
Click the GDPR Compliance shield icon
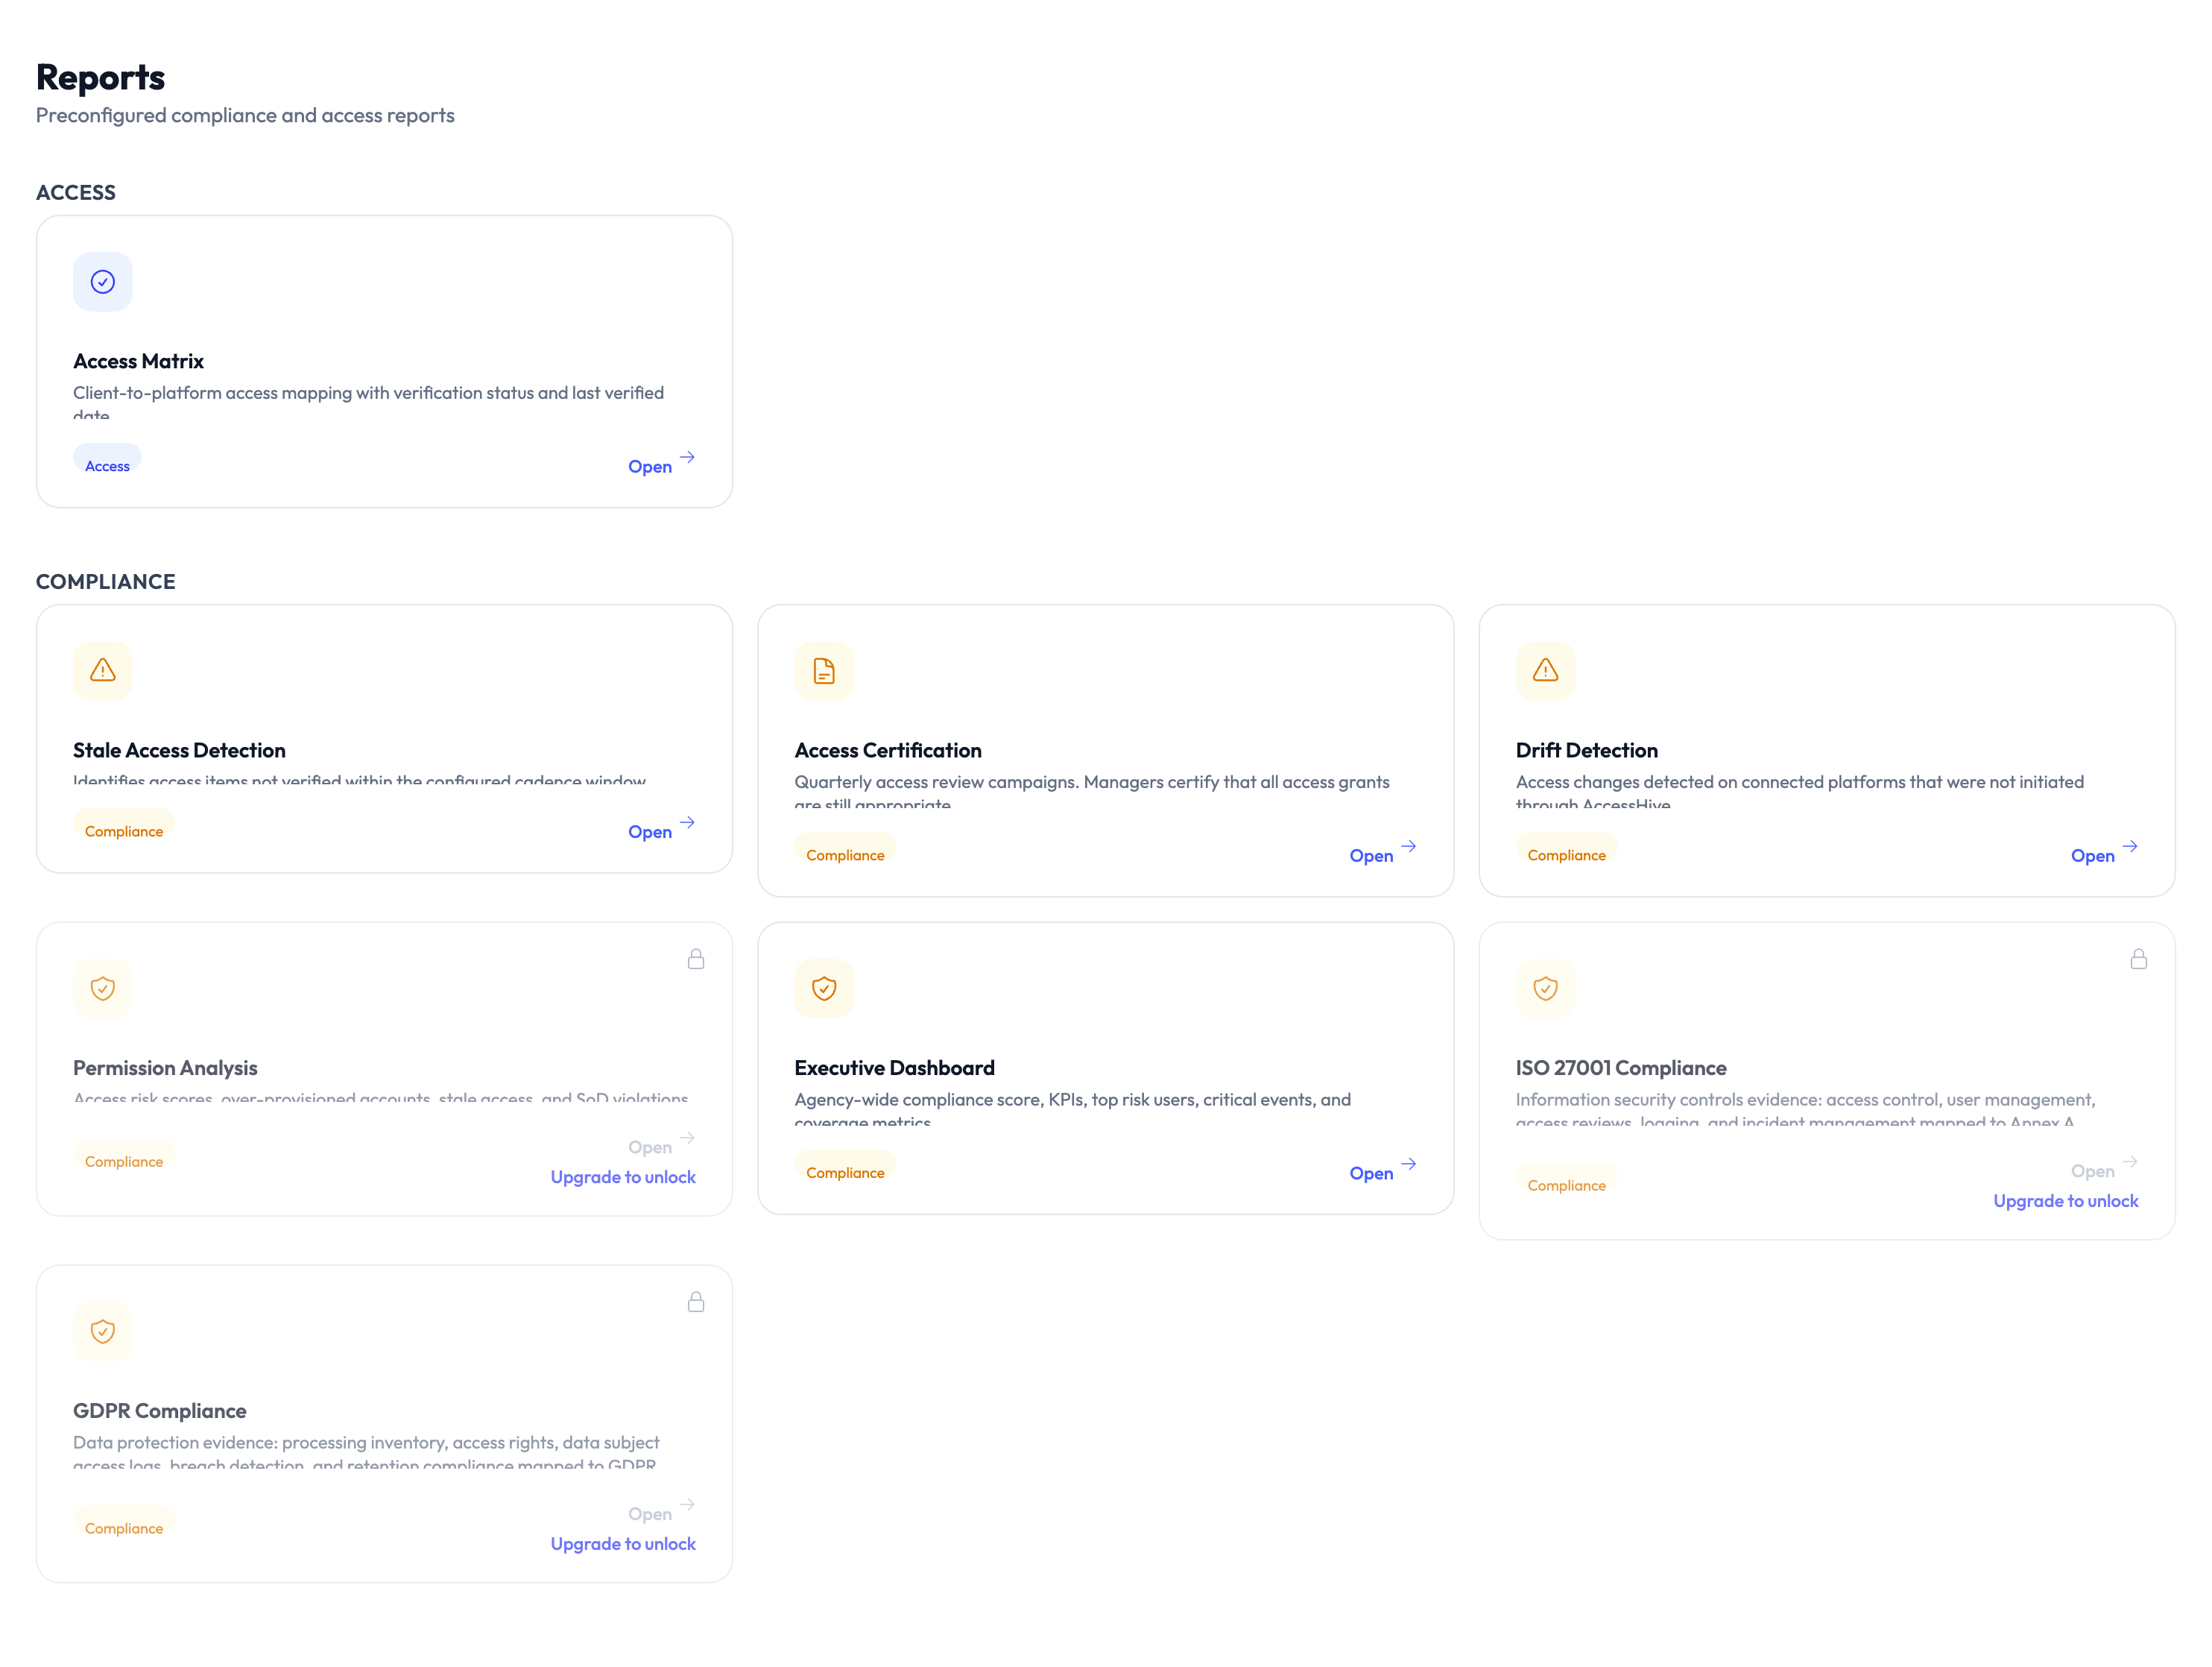103,1331
